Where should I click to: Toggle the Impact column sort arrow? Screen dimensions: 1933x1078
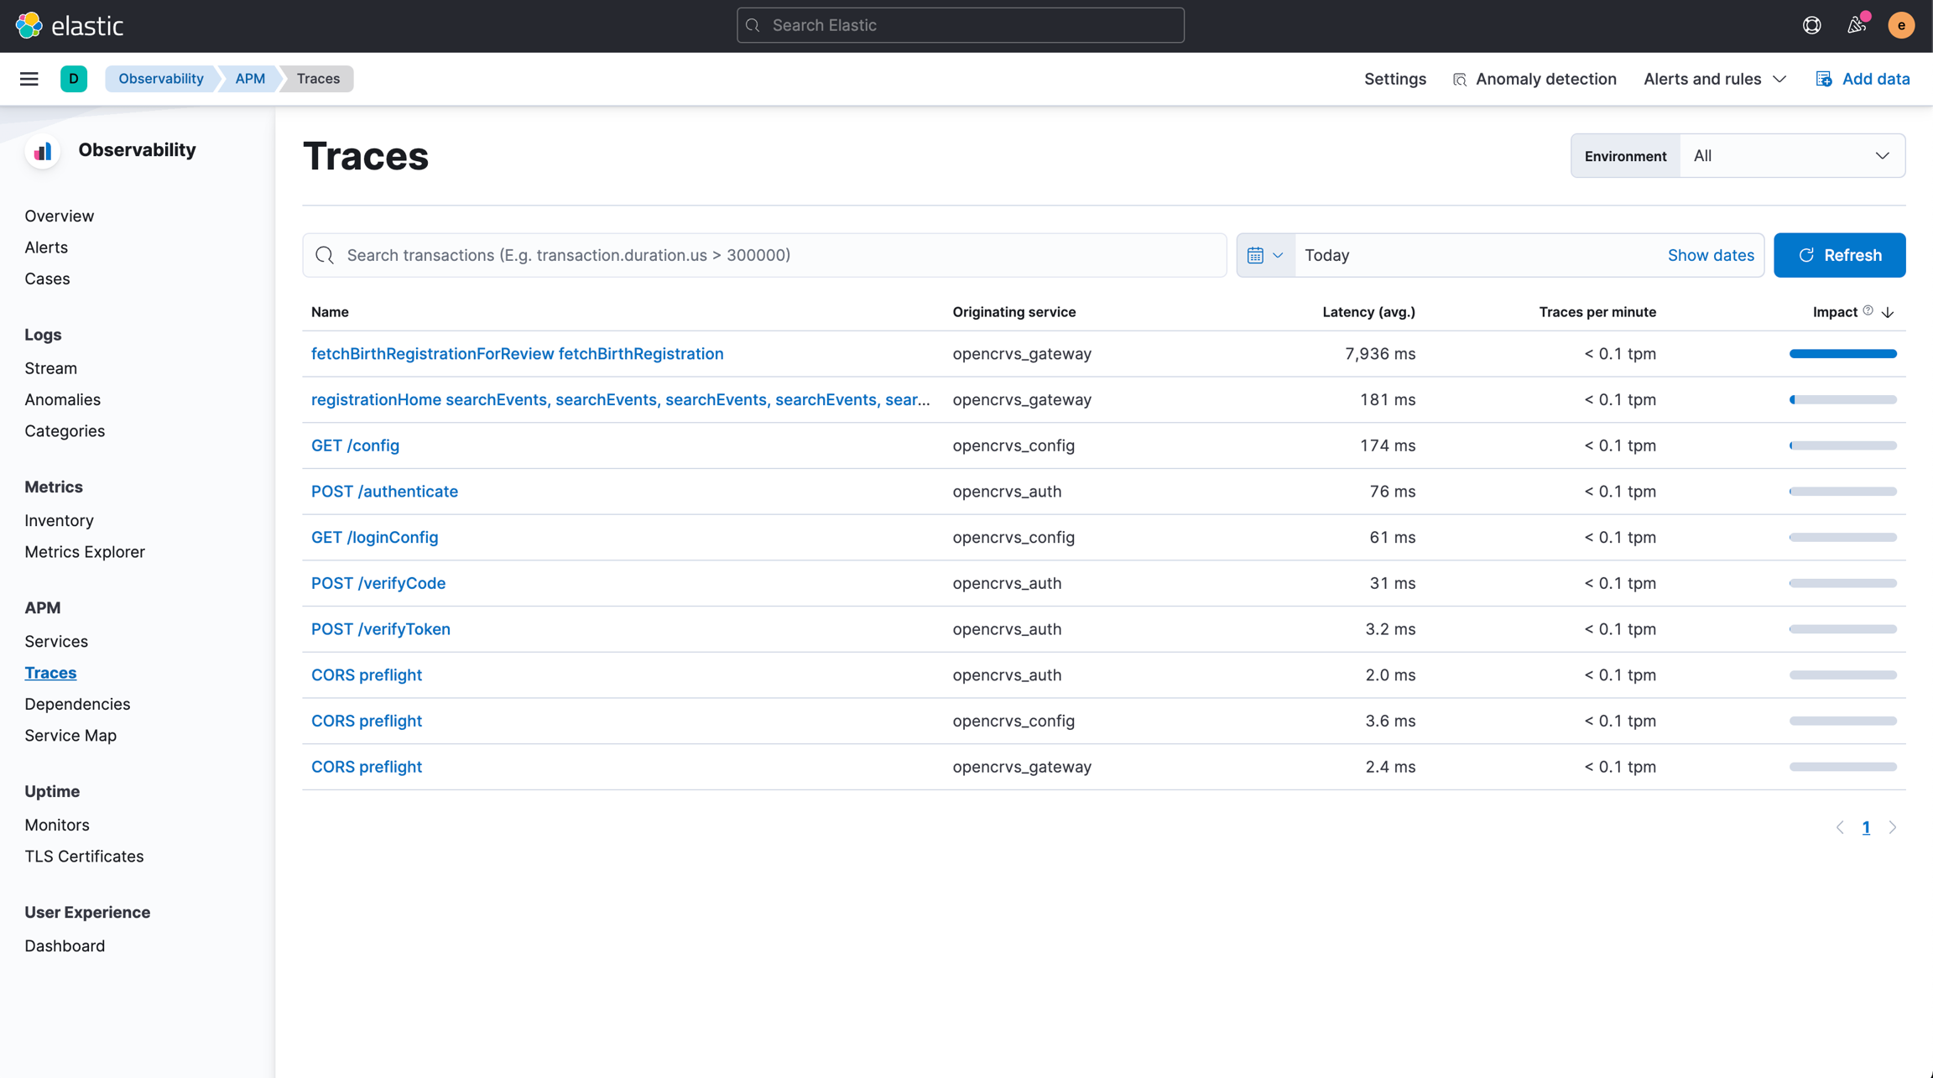click(x=1888, y=312)
